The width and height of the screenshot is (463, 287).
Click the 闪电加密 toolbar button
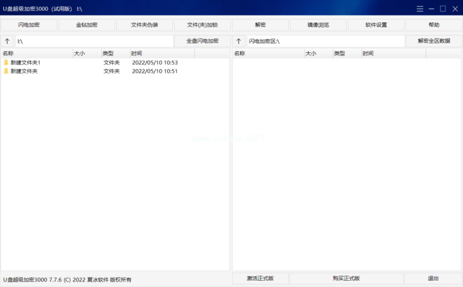pyautogui.click(x=29, y=25)
